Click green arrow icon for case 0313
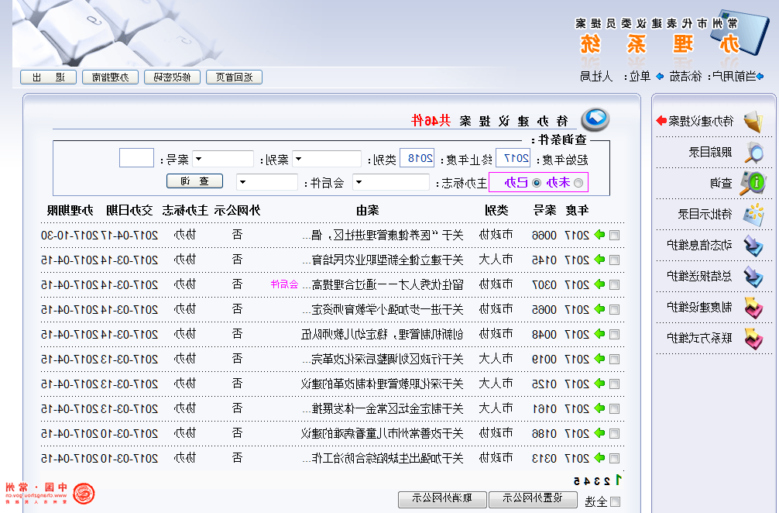This screenshot has width=779, height=513. pos(599,458)
